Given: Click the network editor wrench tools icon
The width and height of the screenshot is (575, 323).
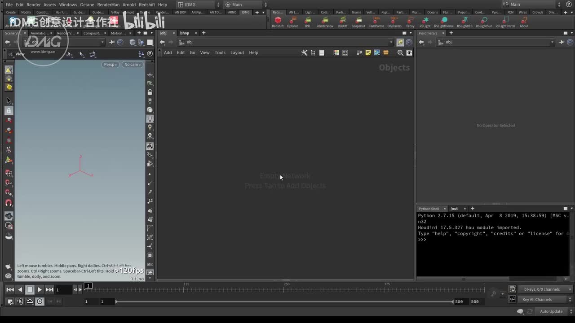Looking at the screenshot, I should [304, 52].
